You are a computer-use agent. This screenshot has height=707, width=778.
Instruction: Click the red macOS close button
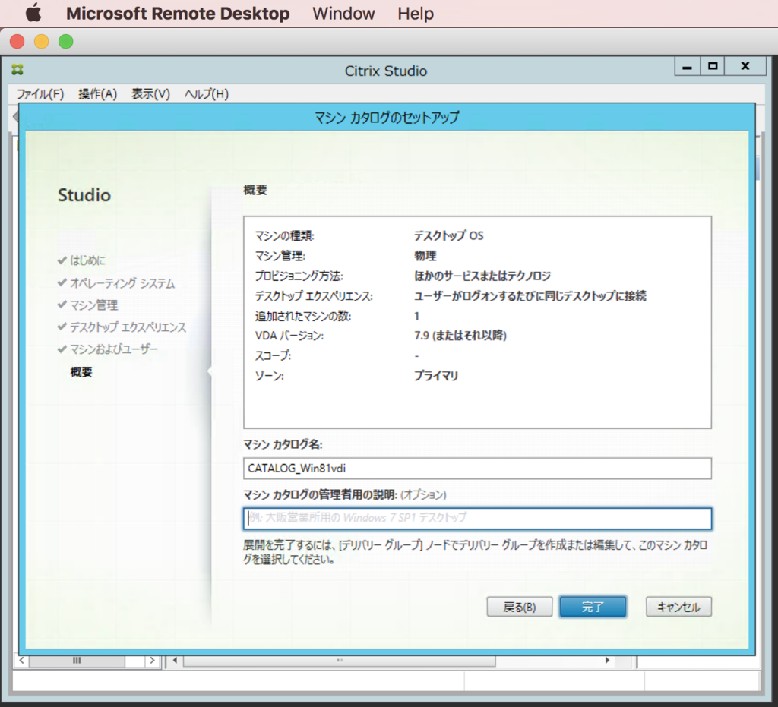(17, 41)
